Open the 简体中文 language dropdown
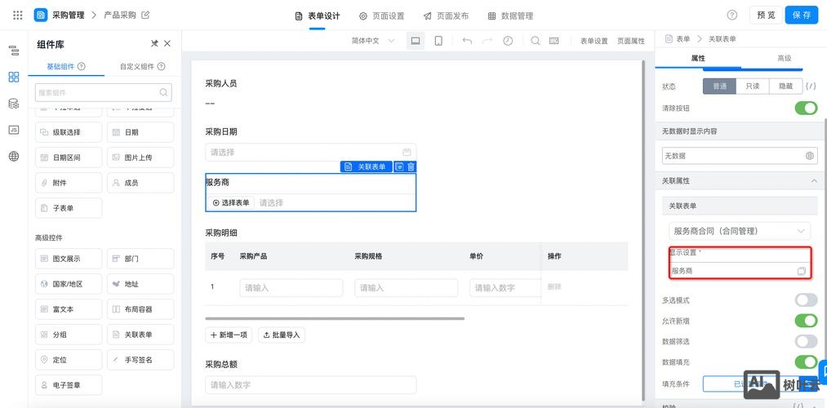 pyautogui.click(x=373, y=41)
